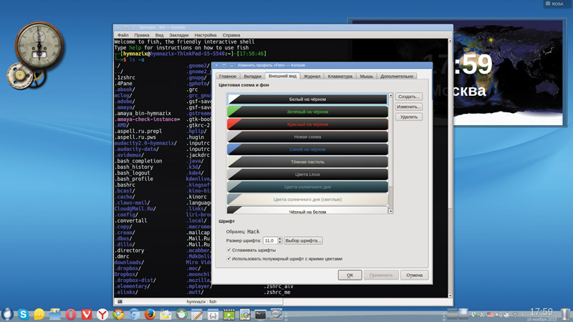Image resolution: width=573 pixels, height=322 pixels.
Task: Select the Цвета Linux color scheme
Action: pyautogui.click(x=307, y=174)
